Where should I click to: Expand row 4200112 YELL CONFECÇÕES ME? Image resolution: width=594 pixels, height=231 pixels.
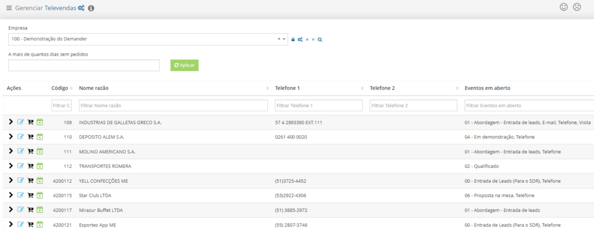10,180
